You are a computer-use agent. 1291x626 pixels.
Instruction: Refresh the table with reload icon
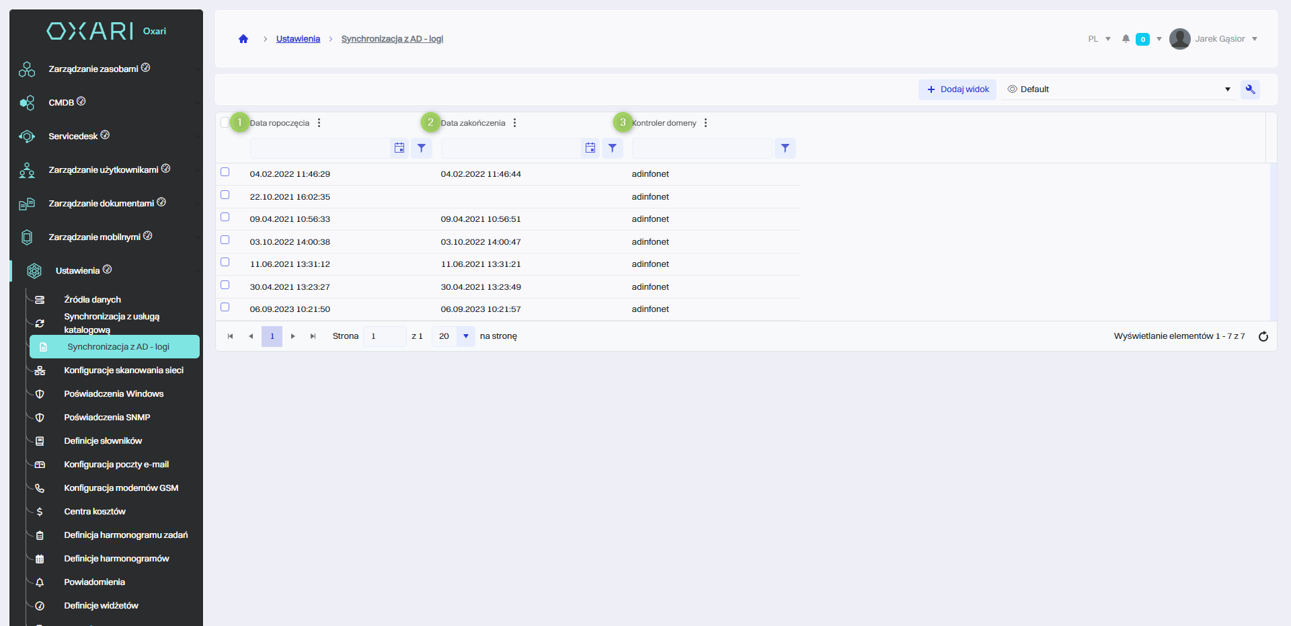(1263, 336)
